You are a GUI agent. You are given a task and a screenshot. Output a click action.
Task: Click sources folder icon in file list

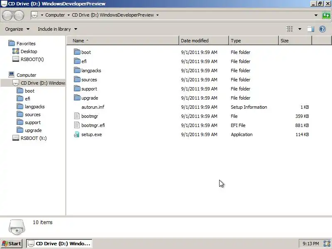77,79
